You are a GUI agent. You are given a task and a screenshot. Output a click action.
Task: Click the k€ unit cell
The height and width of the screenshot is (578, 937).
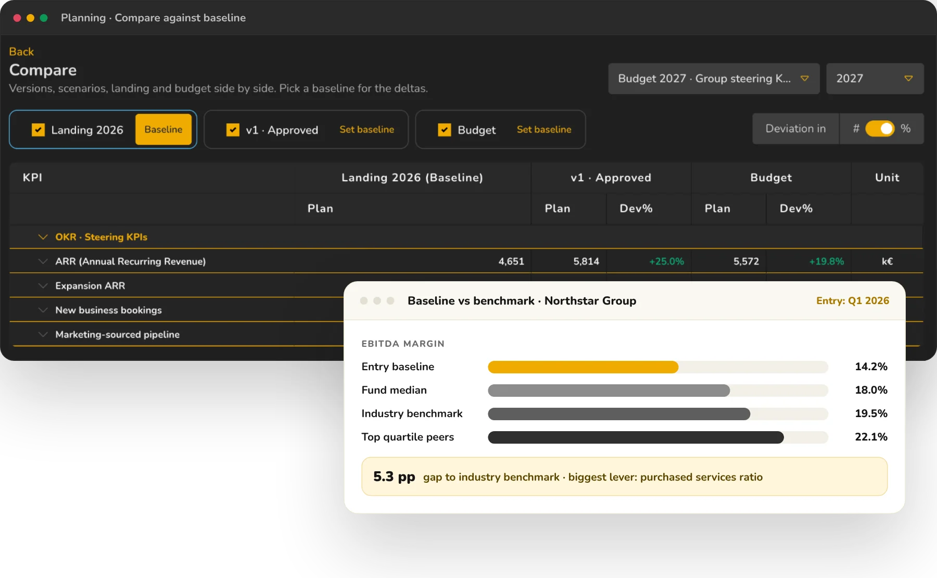point(887,261)
